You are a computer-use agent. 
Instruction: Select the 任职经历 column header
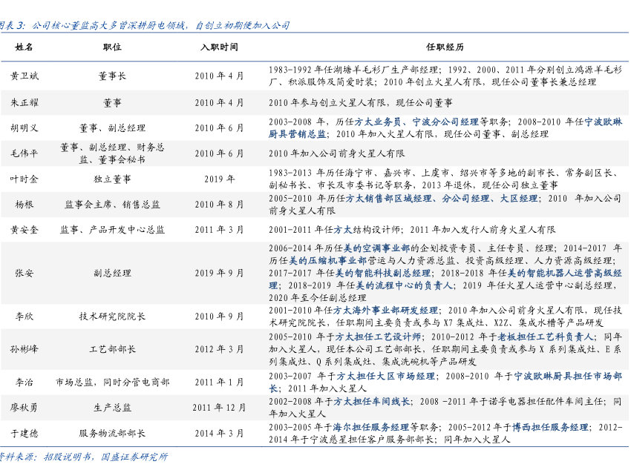445,47
